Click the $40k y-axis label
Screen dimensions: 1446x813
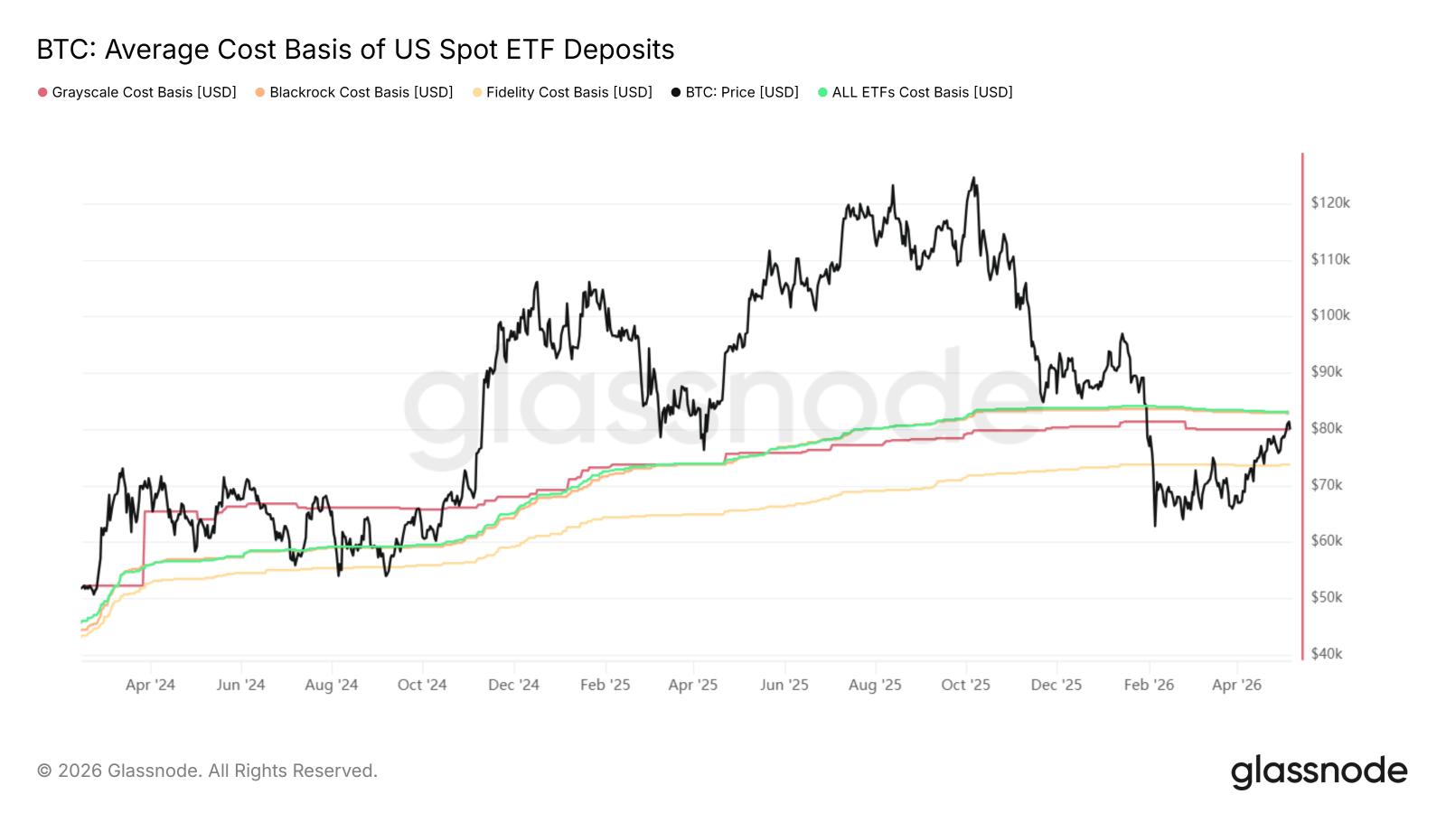coord(1327,653)
